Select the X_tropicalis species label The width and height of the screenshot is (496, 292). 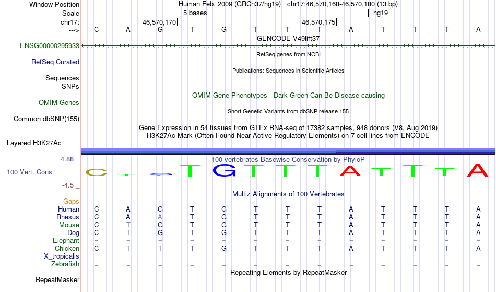[62, 256]
